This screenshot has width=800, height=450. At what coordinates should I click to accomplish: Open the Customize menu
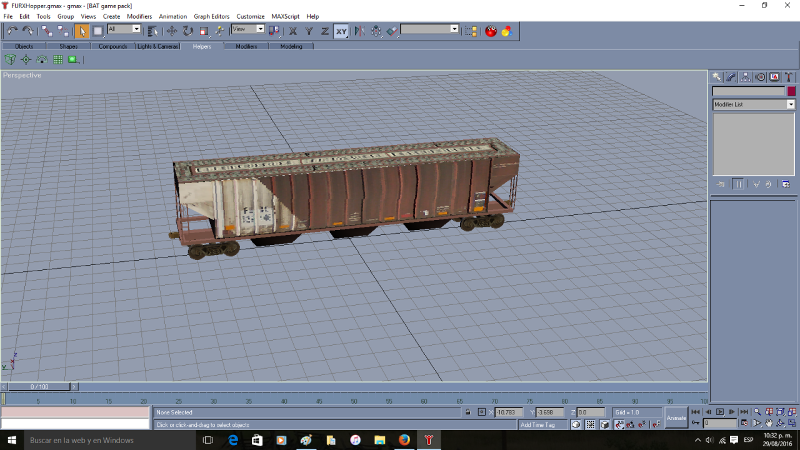point(251,16)
